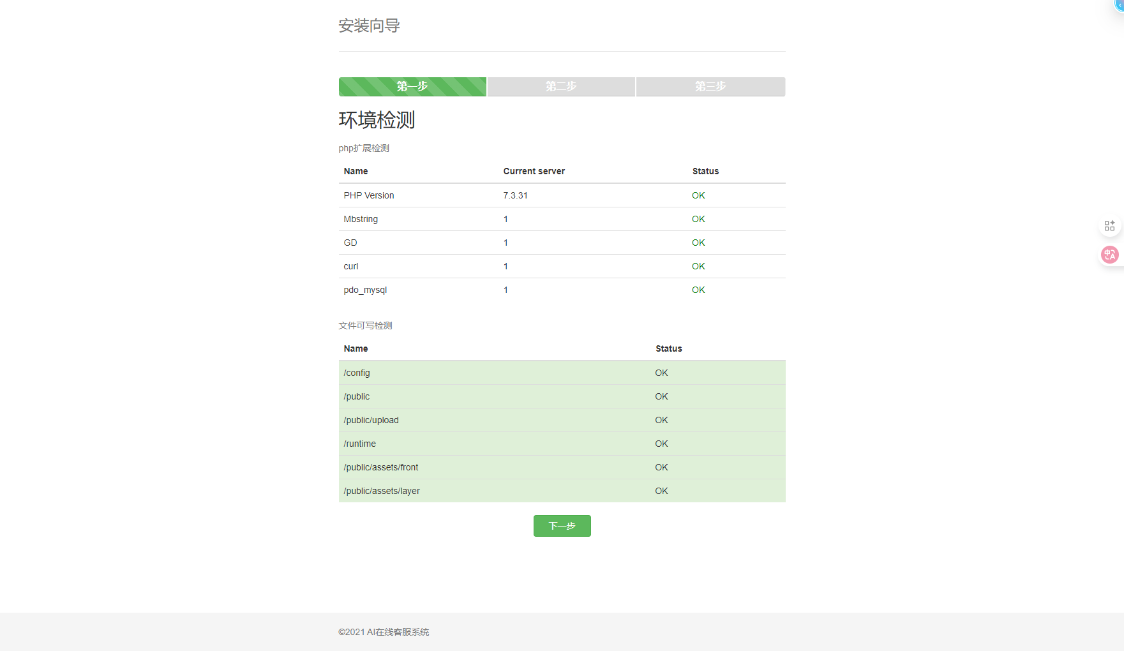Select the 第二步 progress step
This screenshot has width=1124, height=651.
[561, 87]
